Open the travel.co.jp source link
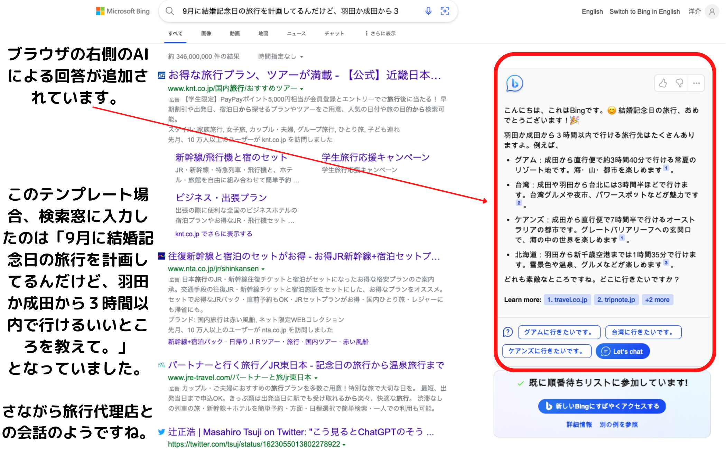Image resolution: width=726 pixels, height=449 pixels. click(x=567, y=300)
